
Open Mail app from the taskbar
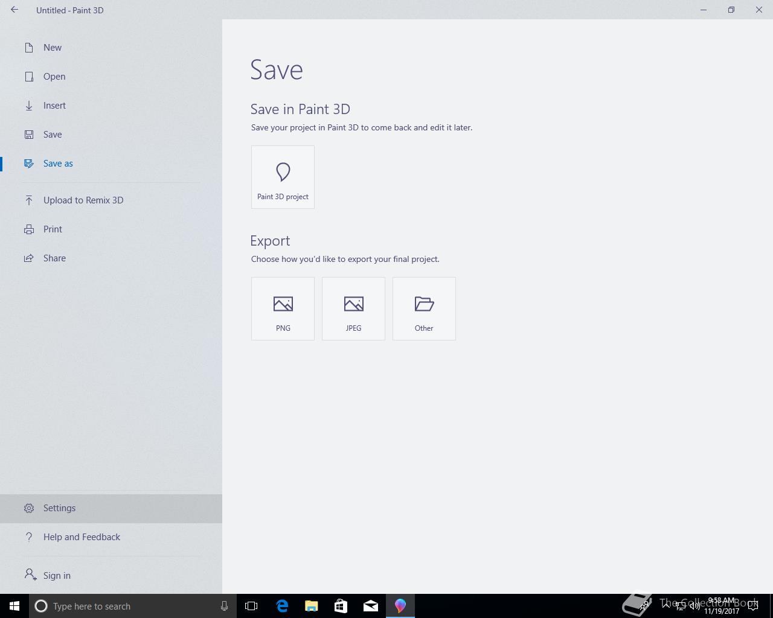tap(371, 606)
